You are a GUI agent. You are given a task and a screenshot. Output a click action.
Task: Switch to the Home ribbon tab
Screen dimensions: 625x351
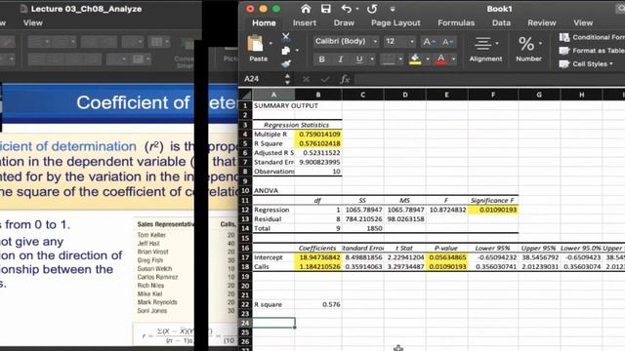click(264, 23)
